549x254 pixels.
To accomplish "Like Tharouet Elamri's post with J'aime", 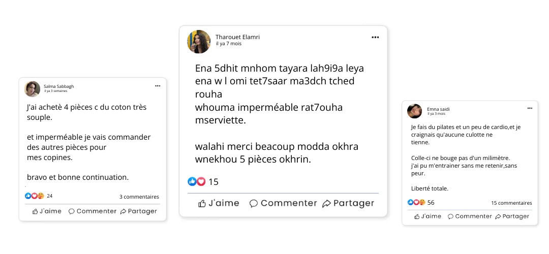I will pyautogui.click(x=219, y=203).
